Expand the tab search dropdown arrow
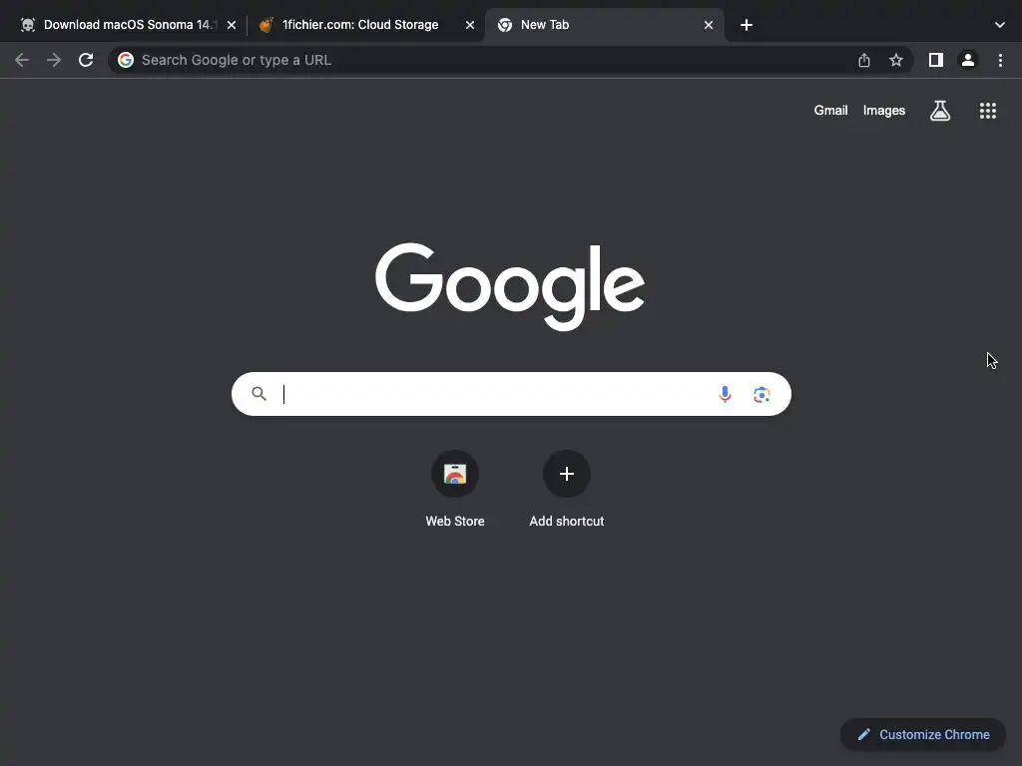This screenshot has width=1022, height=766. pos(1000,25)
